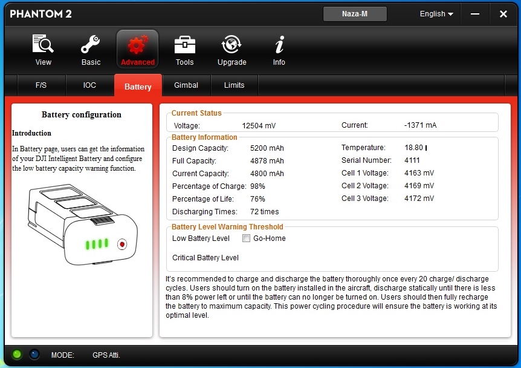Expand the English language dropdown
Image resolution: width=521 pixels, height=368 pixels.
coord(436,14)
